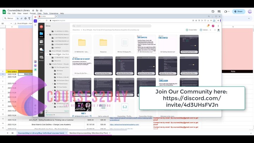
Task: Click the Create folder button
Action: click(192, 30)
